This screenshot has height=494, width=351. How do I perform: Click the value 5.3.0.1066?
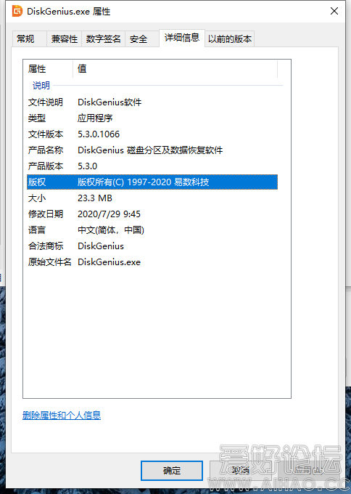(x=99, y=134)
